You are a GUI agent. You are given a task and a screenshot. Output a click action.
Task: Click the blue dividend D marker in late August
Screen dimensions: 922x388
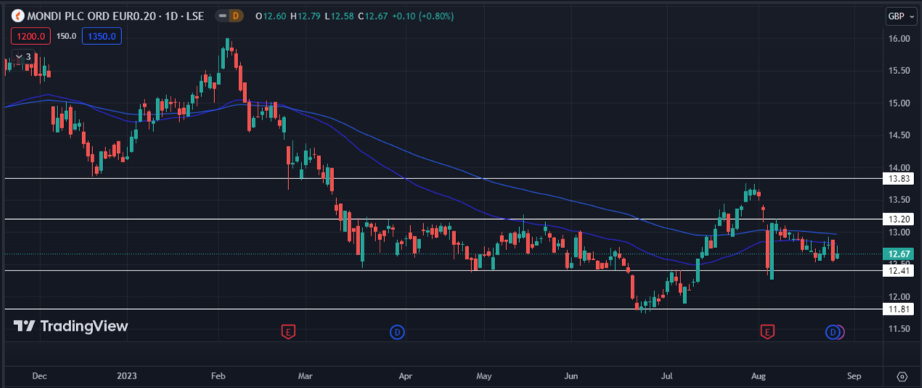click(x=833, y=332)
